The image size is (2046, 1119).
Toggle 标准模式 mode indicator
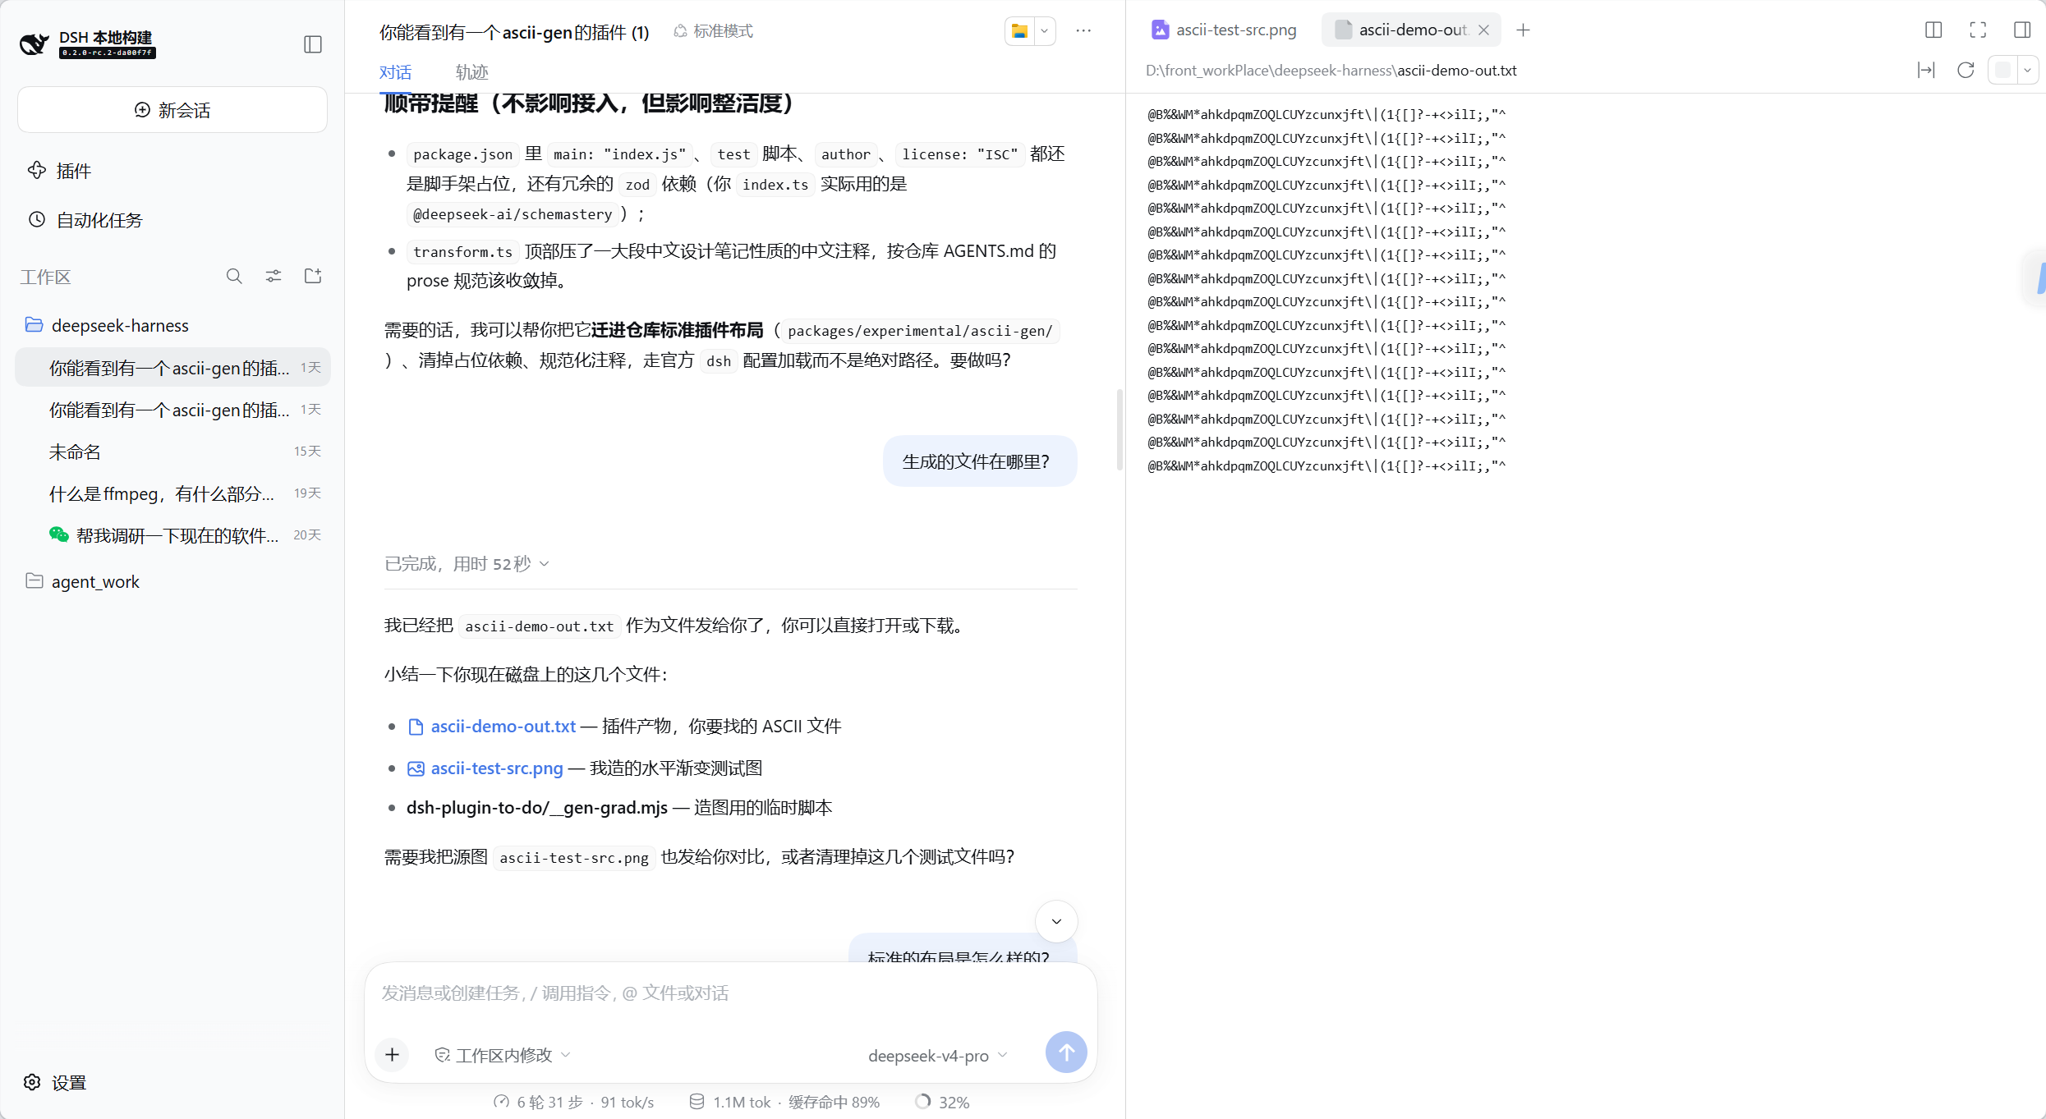[713, 31]
